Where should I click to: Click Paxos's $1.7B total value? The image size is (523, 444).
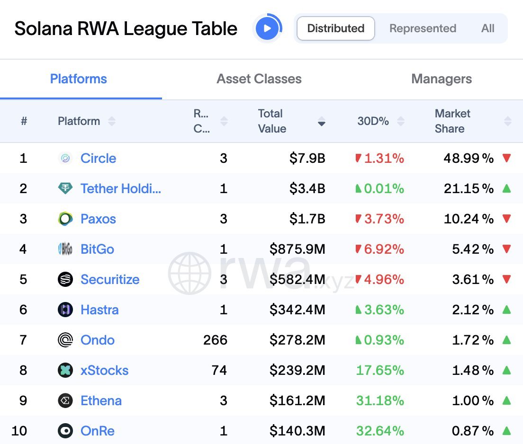(x=307, y=219)
